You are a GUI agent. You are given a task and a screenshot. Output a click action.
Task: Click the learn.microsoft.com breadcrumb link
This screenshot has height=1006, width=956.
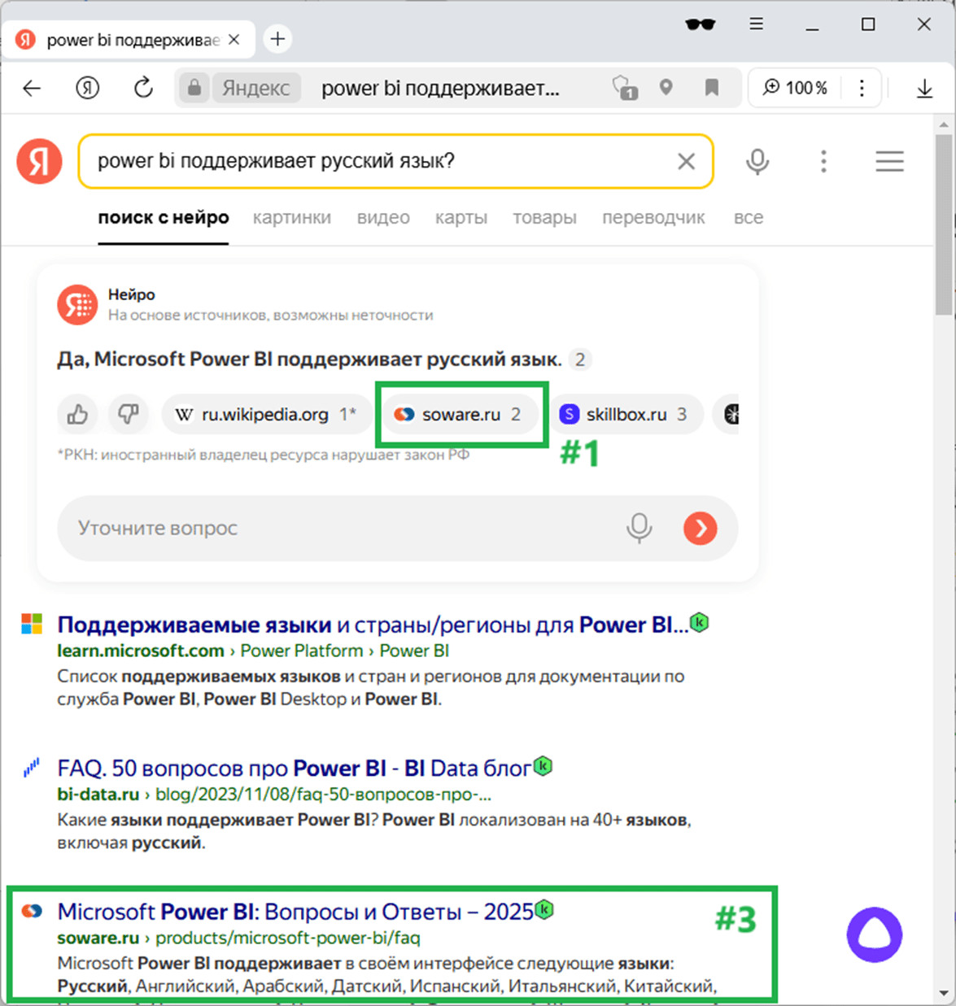(x=141, y=651)
